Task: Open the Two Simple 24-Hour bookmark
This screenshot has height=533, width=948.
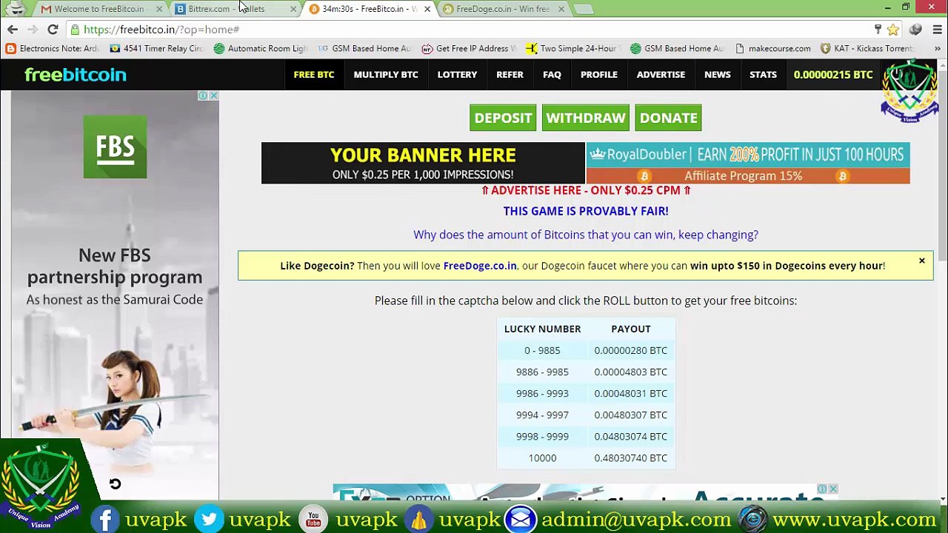Action: (572, 49)
